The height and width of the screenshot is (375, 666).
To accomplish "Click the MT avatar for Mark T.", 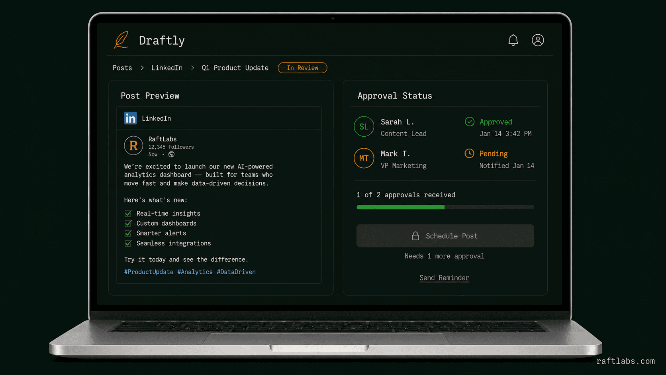I will pyautogui.click(x=364, y=158).
